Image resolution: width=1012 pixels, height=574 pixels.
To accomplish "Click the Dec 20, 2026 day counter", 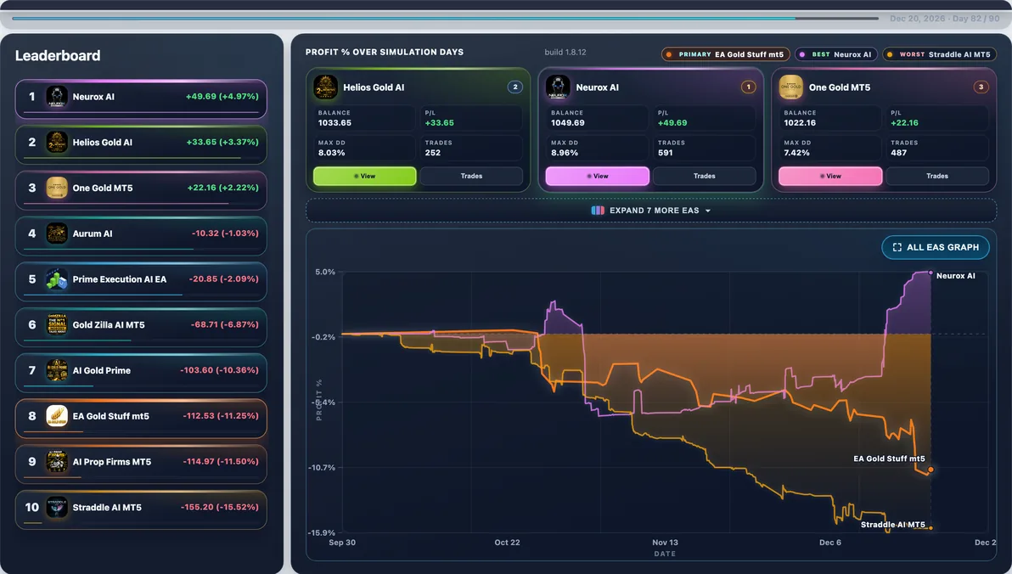I will pos(945,19).
